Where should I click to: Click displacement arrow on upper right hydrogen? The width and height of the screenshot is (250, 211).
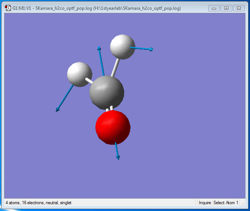coord(141,49)
